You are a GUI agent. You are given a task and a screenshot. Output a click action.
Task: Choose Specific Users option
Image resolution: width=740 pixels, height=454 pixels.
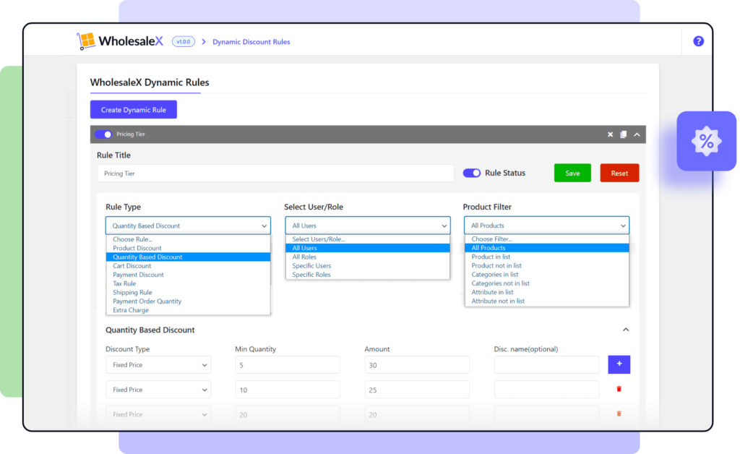click(368, 266)
